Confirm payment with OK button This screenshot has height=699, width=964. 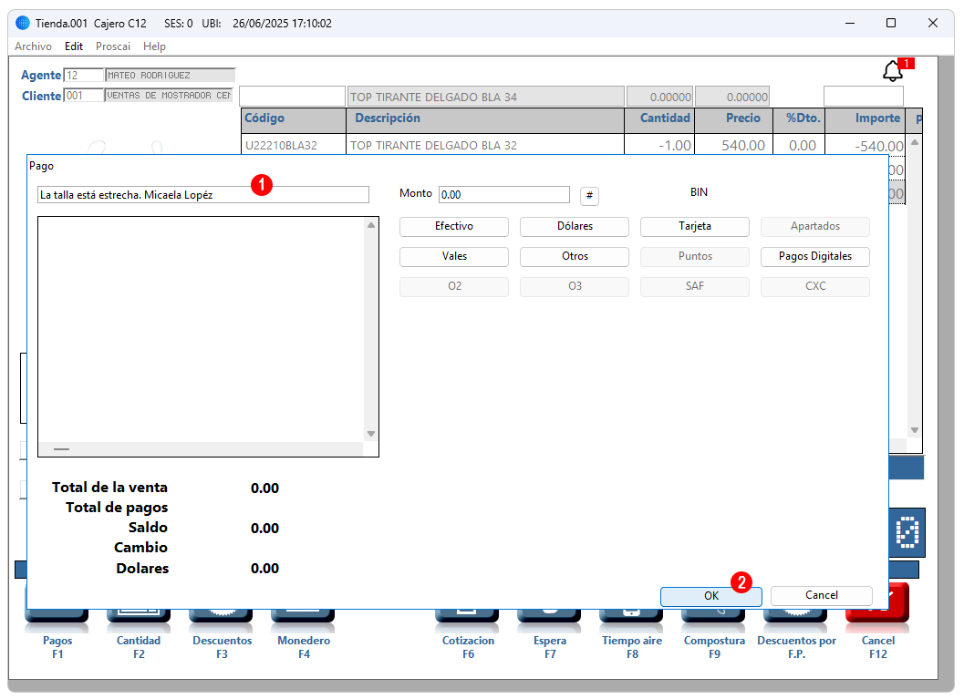[711, 596]
